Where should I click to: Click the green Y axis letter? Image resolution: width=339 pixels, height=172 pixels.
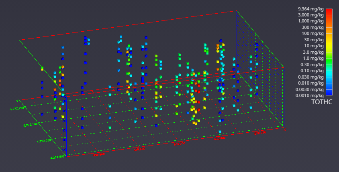click(17, 101)
